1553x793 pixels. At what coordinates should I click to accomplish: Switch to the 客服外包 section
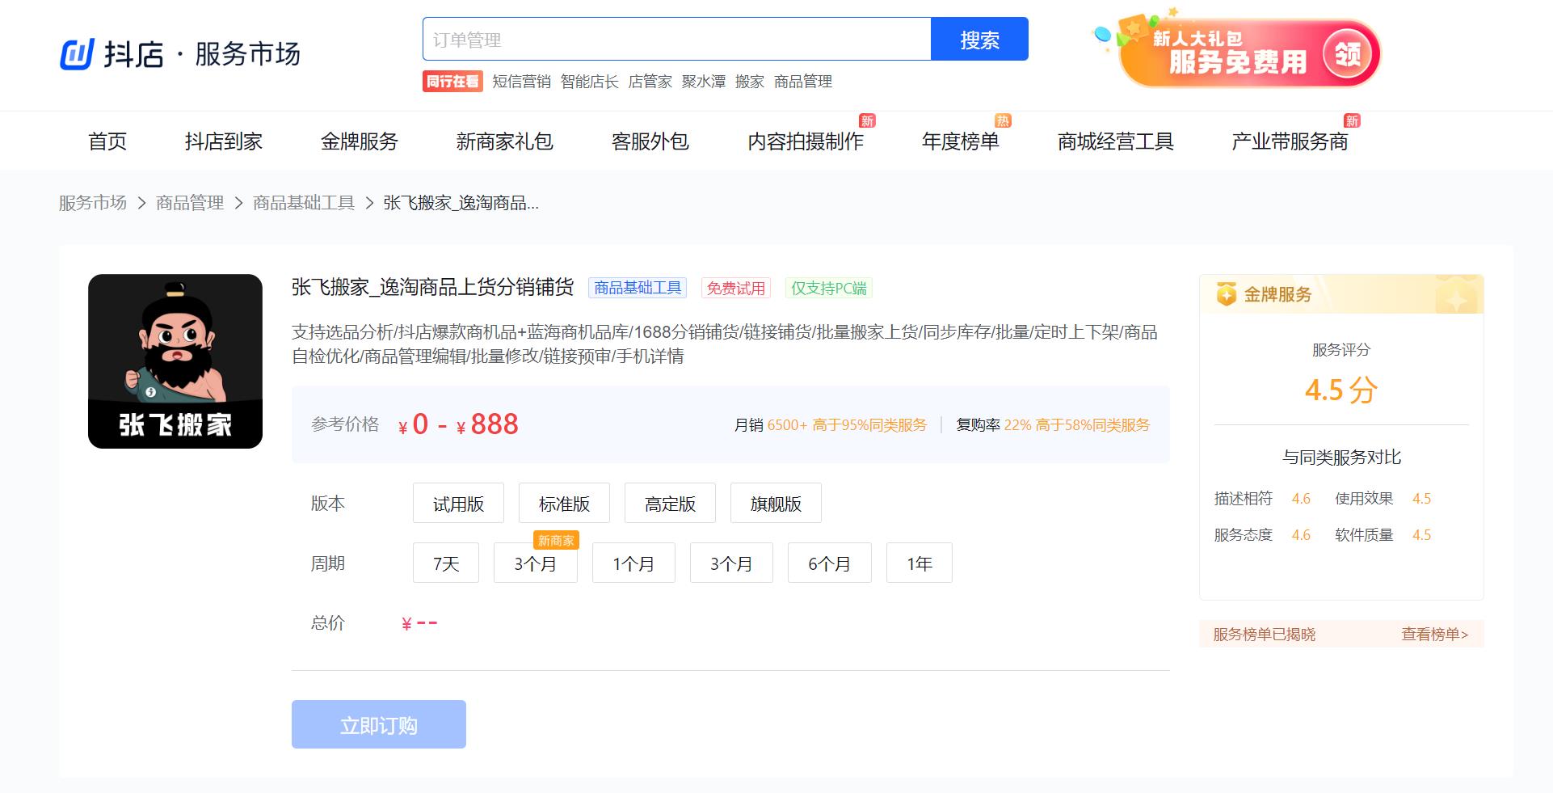[650, 141]
